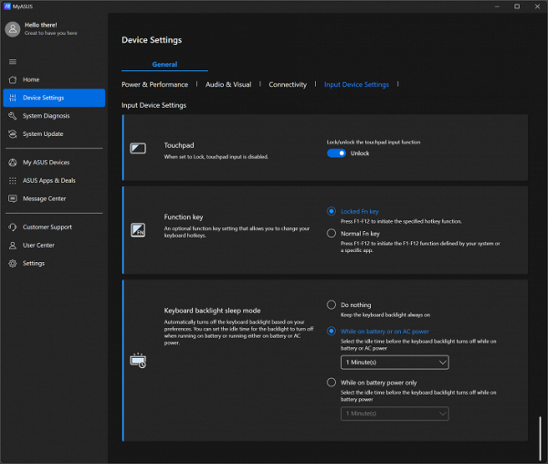The width and height of the screenshot is (548, 464).
Task: Choose While on battery power only
Action: tap(332, 383)
